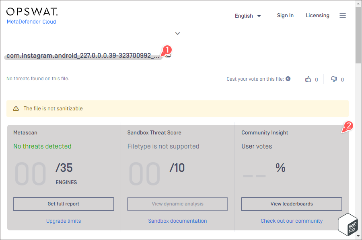Screen dimensions: 362x240
Task: Open the Sandbox documentation link
Action: pyautogui.click(x=177, y=221)
